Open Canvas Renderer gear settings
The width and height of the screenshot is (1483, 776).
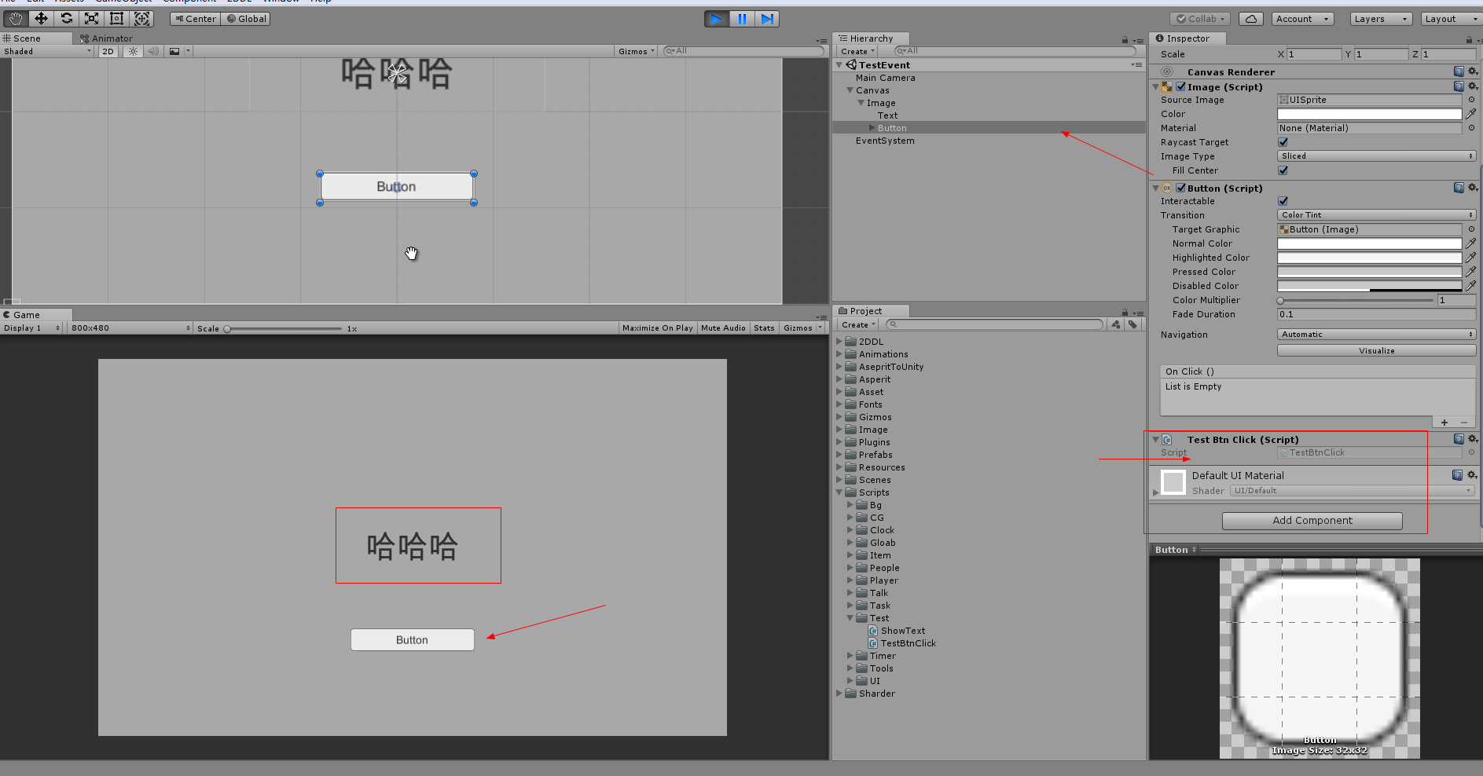tap(1473, 71)
